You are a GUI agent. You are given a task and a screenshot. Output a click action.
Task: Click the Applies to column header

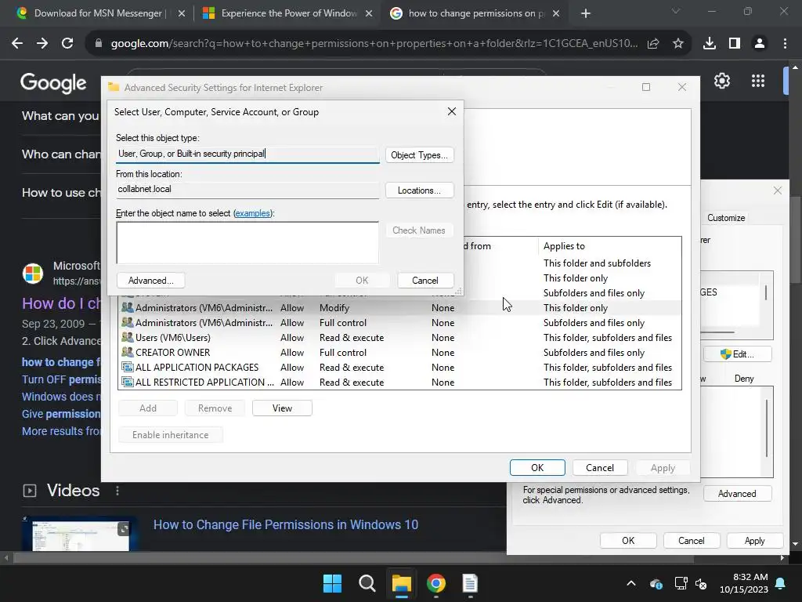[x=609, y=246]
